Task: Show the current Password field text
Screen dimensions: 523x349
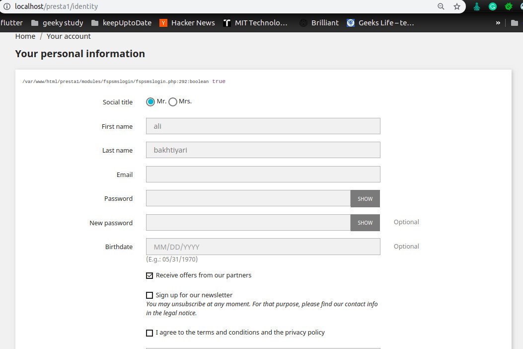Action: coord(365,198)
